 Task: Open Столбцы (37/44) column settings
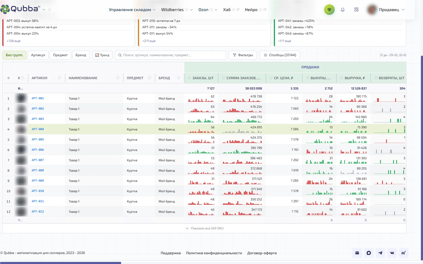280,55
